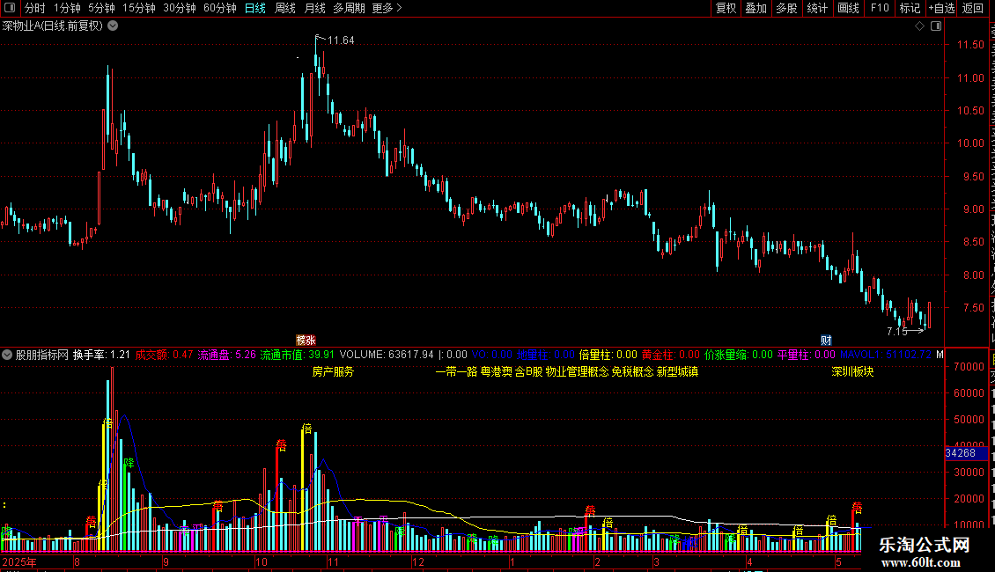
Task: Open the dropdown beside 深物业A title
Action: point(113,26)
